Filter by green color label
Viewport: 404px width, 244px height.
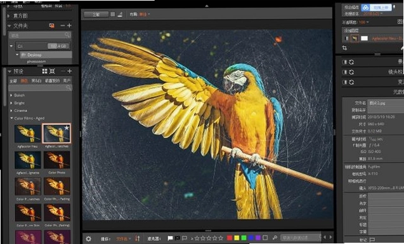pyautogui.click(x=244, y=238)
